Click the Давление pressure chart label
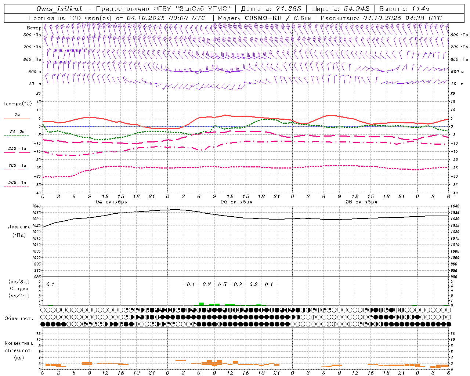 tap(19, 227)
